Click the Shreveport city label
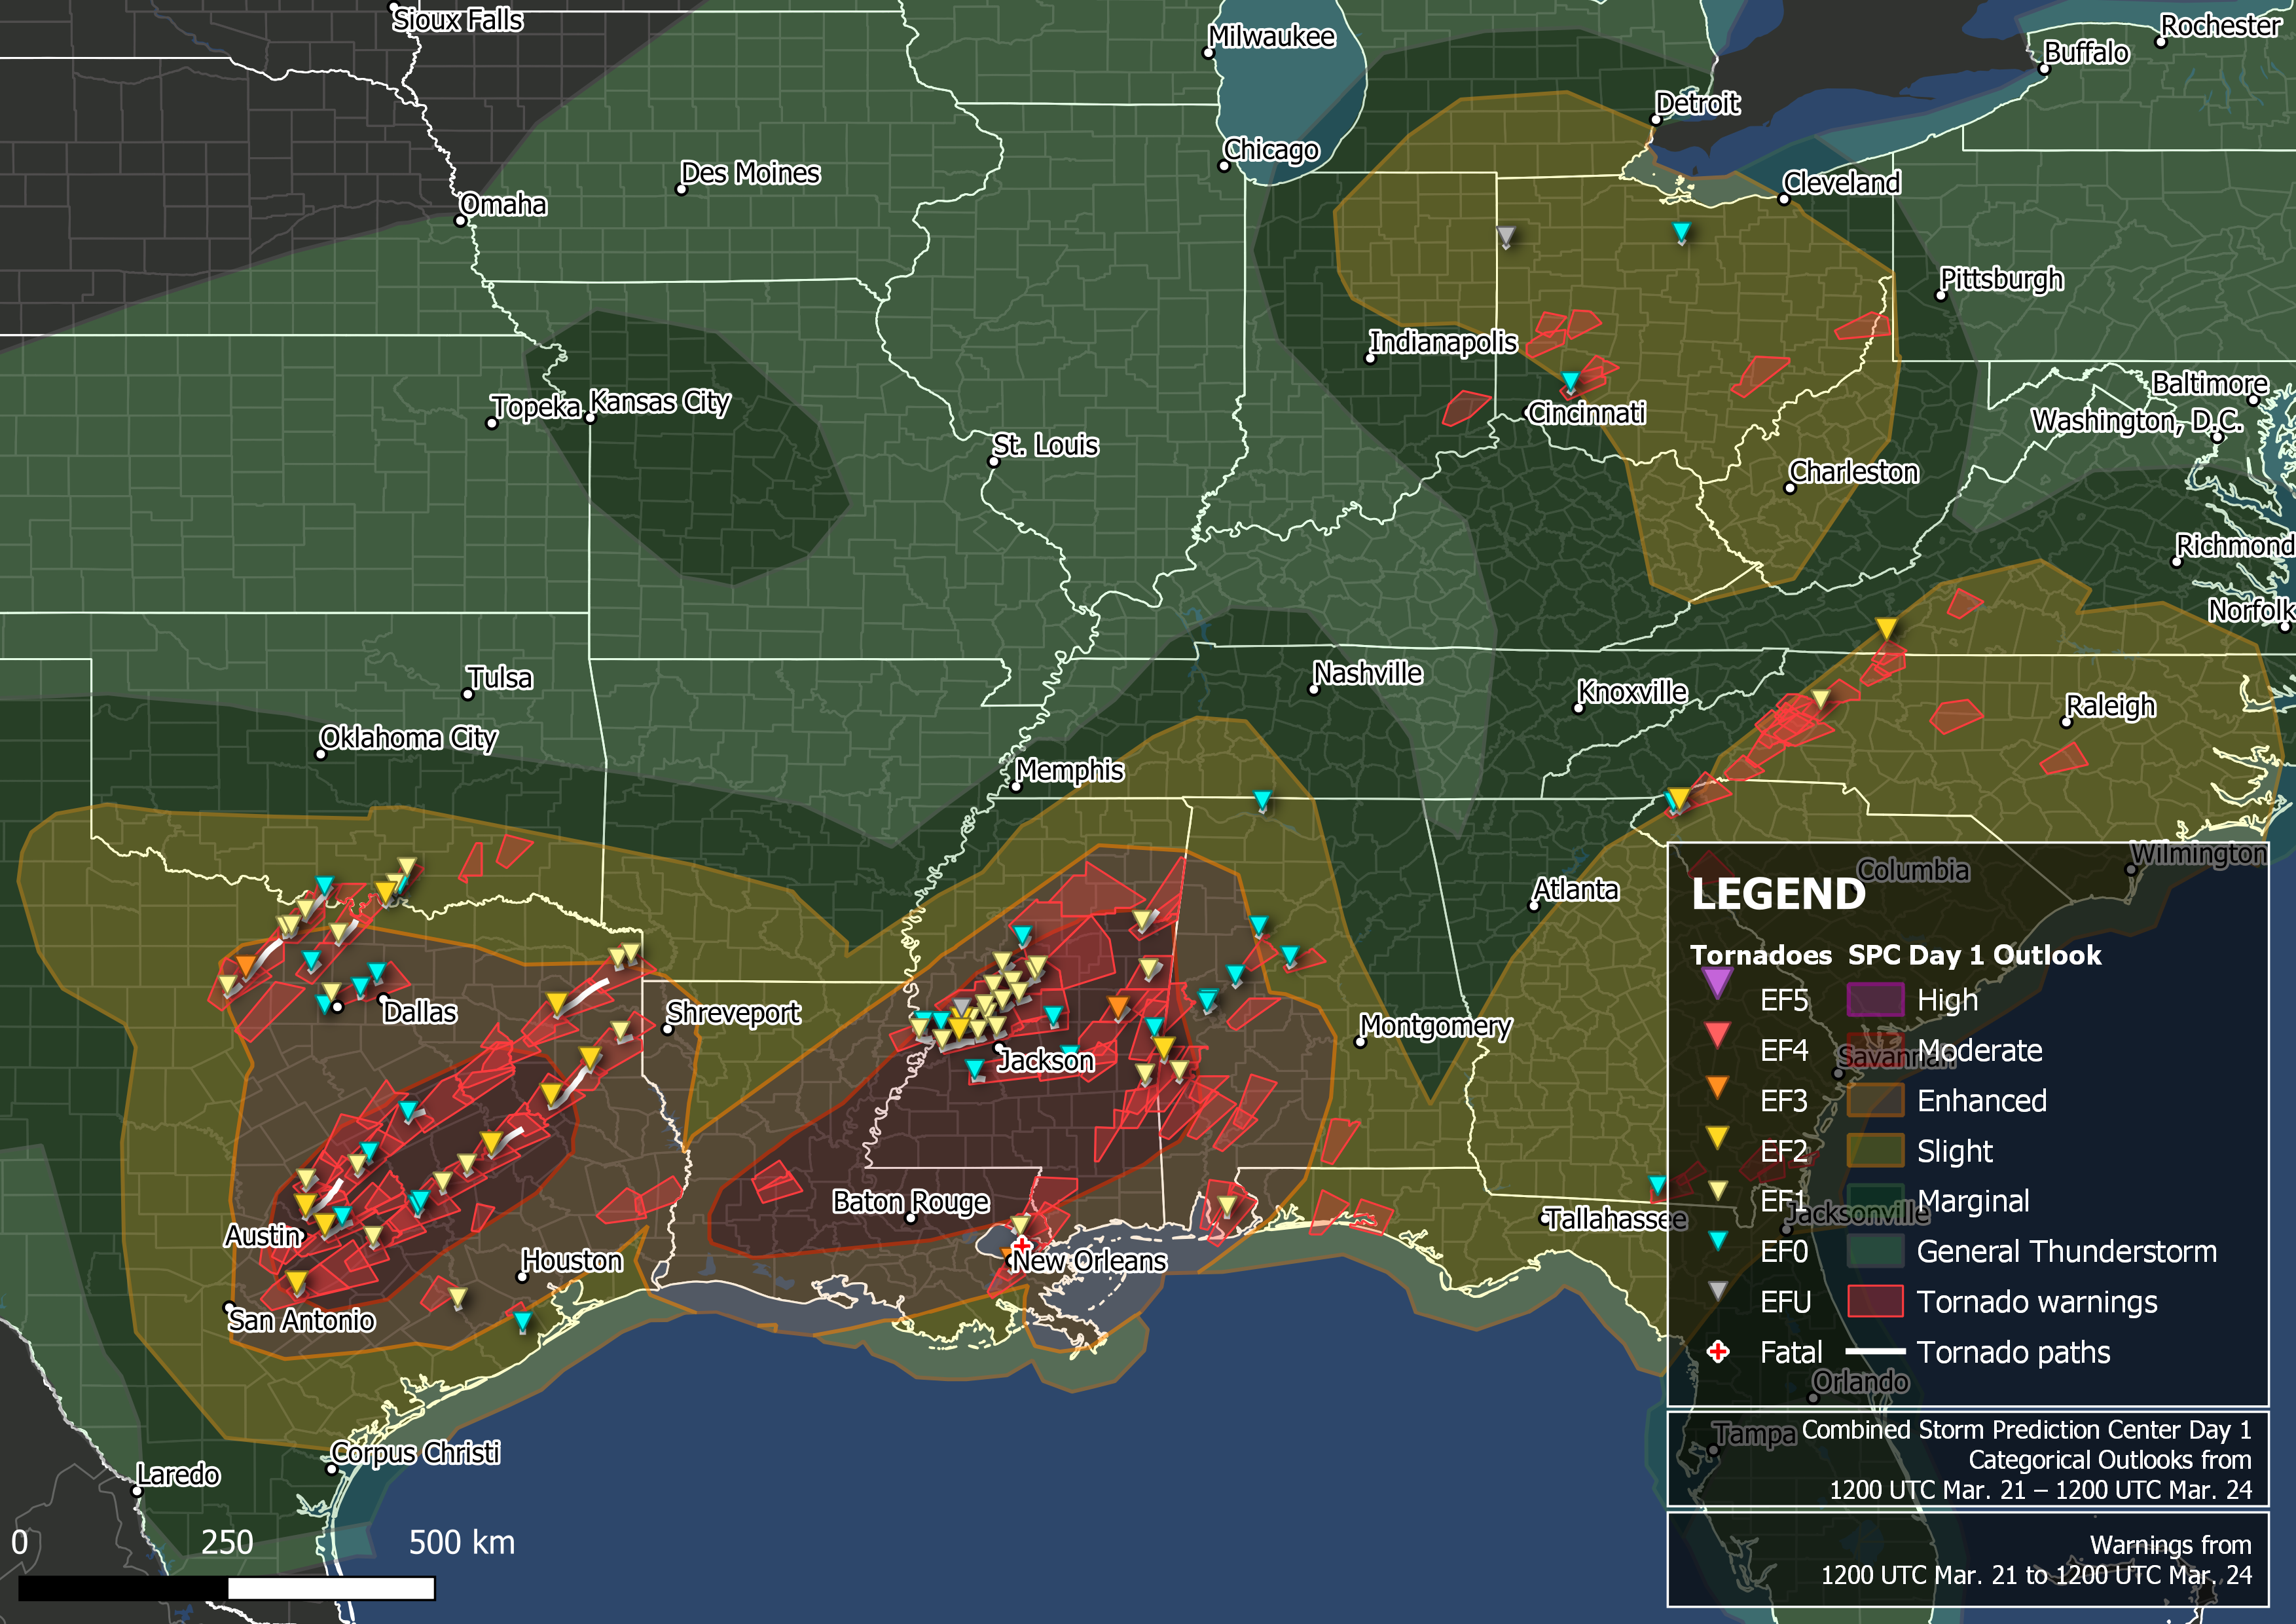2296x1624 pixels. pos(733,1014)
